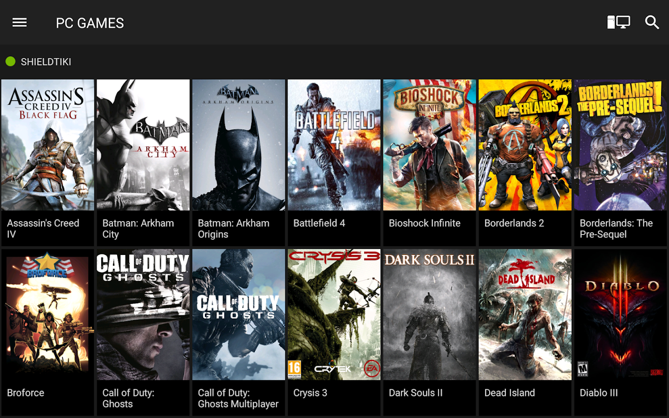Screen dimensions: 669x418
Task: Select the SHIELDTIKI PC name
Action: pyautogui.click(x=46, y=62)
